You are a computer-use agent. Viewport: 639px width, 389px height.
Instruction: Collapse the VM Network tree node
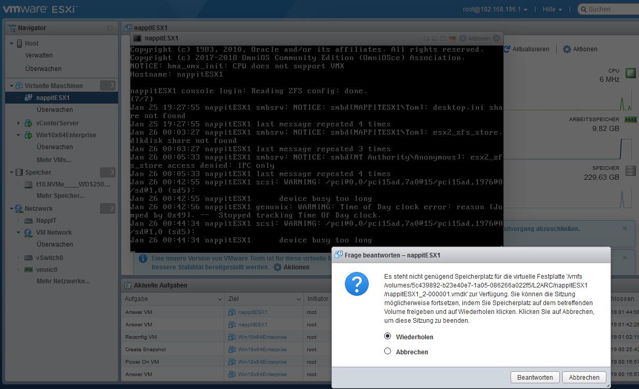click(19, 233)
